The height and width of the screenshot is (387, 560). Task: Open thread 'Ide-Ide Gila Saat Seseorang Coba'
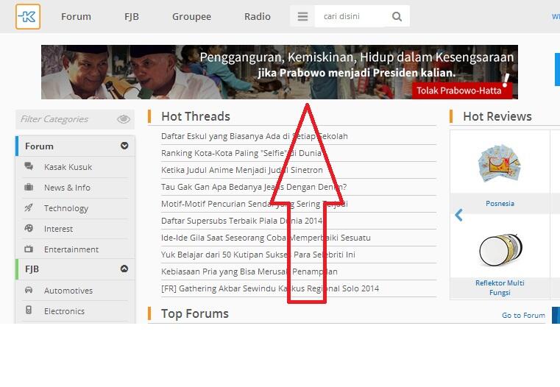coord(266,238)
